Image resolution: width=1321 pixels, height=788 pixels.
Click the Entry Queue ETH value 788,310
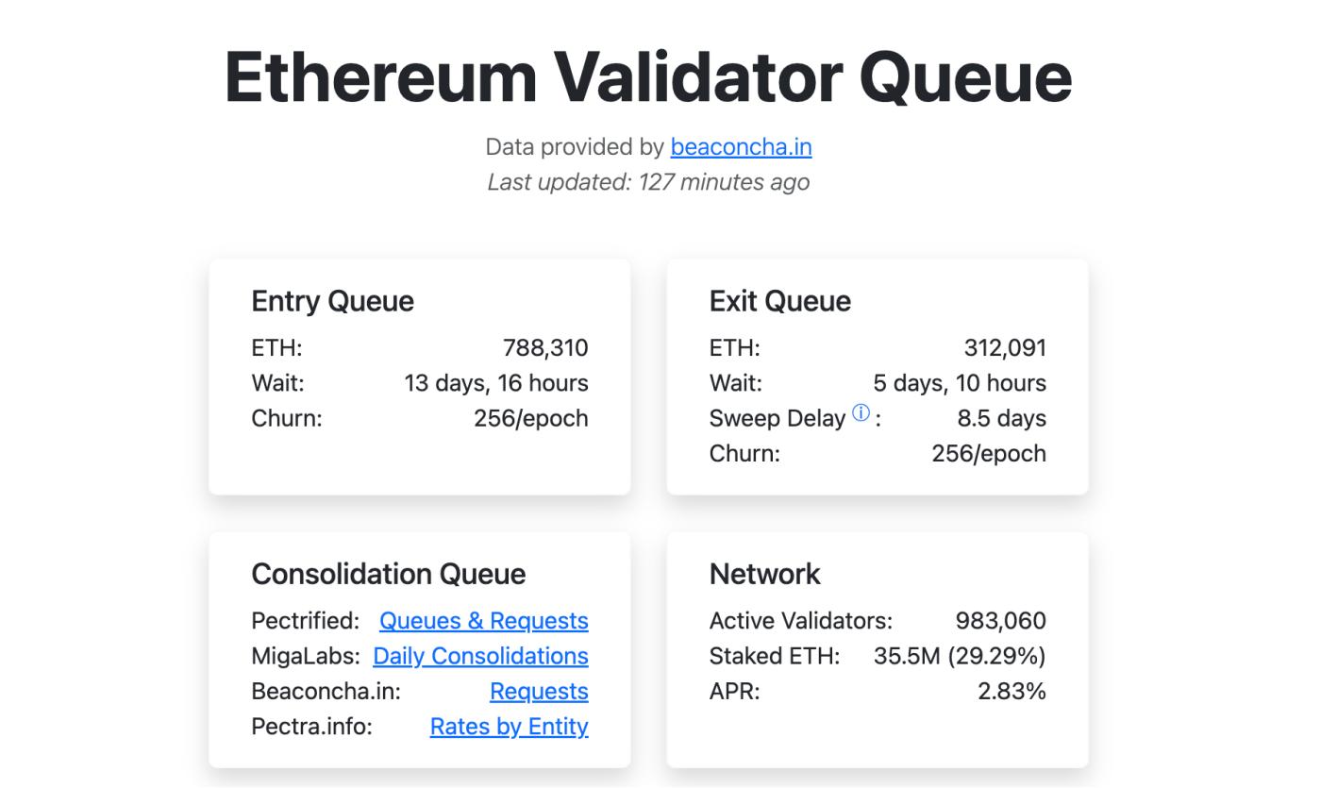[x=545, y=348]
